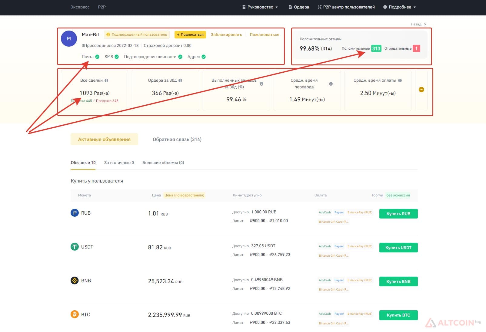Sort by Цена (по возрастанию)
Screen dimensions: 486x332
(x=184, y=195)
